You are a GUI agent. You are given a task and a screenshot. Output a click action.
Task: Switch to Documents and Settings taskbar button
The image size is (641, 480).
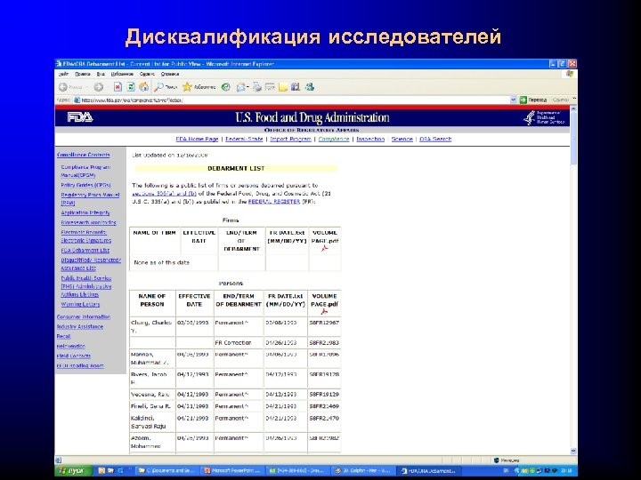click(x=167, y=470)
